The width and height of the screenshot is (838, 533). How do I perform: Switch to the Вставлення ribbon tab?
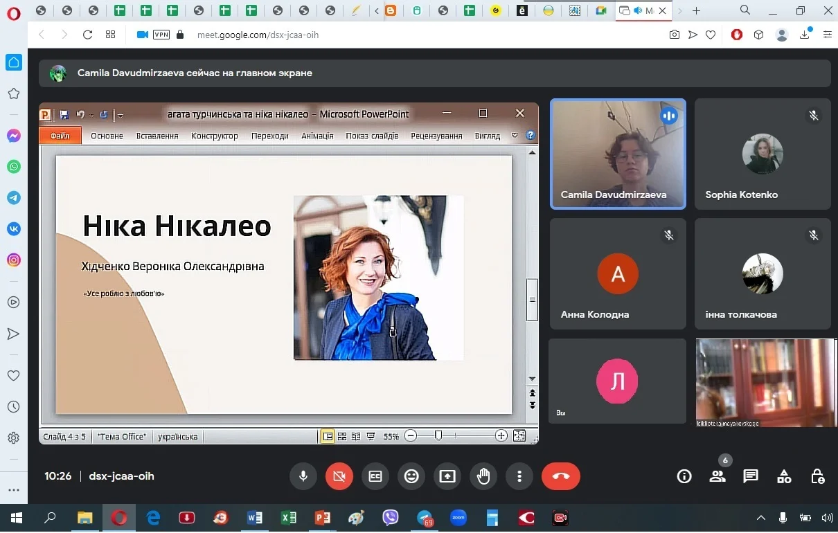click(157, 136)
